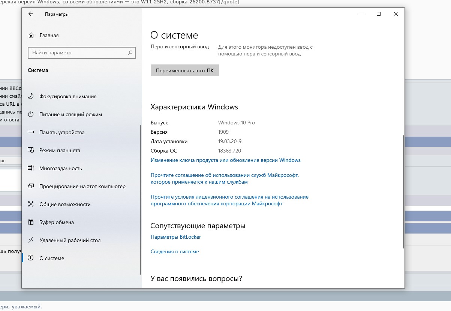Screen dimensions: 451x311
Task: Open link Изменение ключа продукта или обновление версии Windows
Action: pos(226,160)
